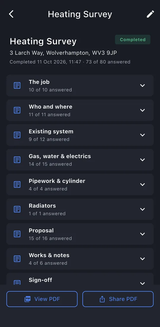Click the document icon beside Existing system
This screenshot has height=327, width=160.
[x=17, y=135]
